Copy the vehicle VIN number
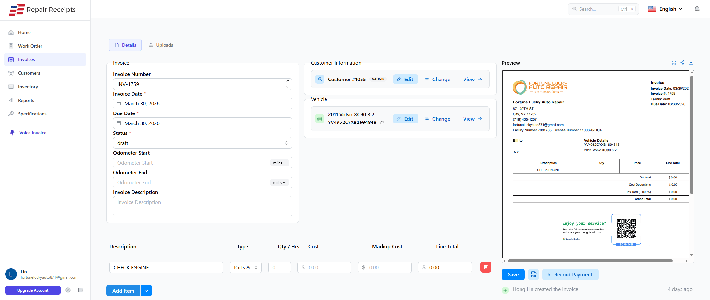The image size is (710, 300). [x=382, y=123]
